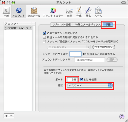Click the ポート field showing 995
The width and height of the screenshot is (128, 122).
click(72, 80)
